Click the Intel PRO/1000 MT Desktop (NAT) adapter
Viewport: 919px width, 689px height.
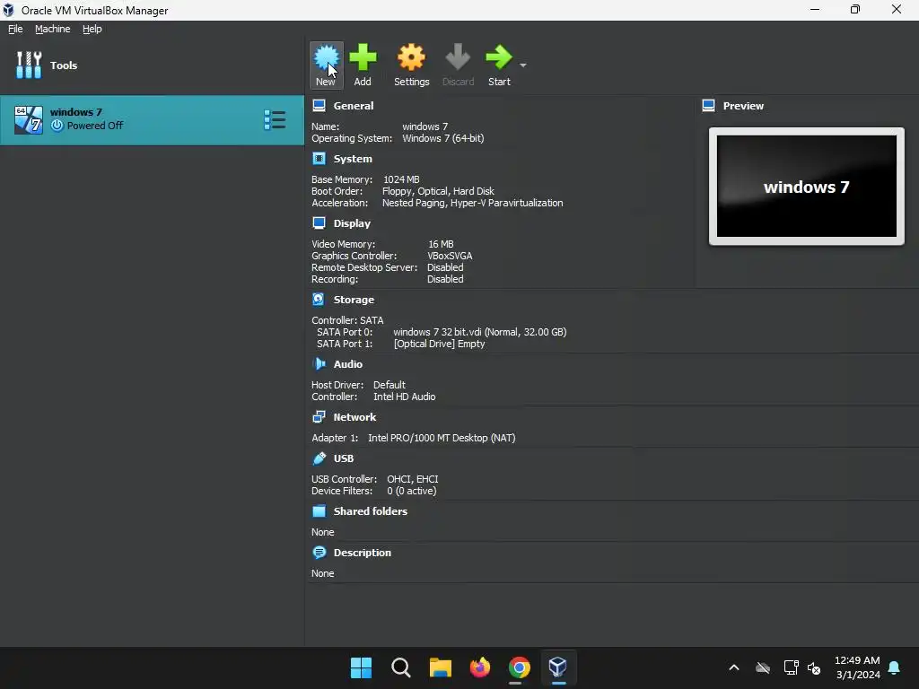[442, 438]
